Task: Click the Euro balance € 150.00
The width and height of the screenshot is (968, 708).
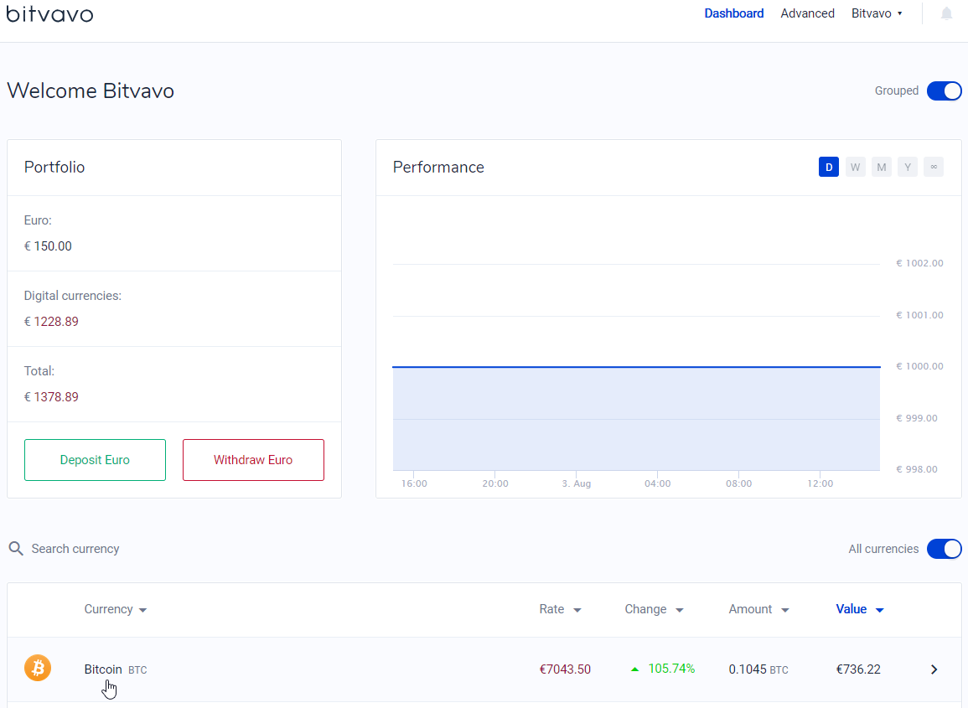Action: coord(48,246)
